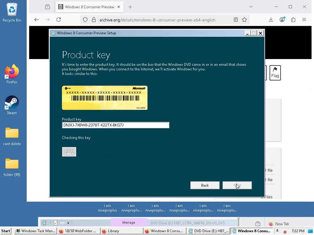Open Firefox extensions puzzle icon

(x=293, y=20)
